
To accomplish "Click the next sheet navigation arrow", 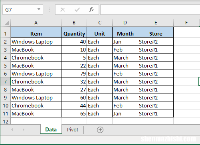I will (x=24, y=129).
